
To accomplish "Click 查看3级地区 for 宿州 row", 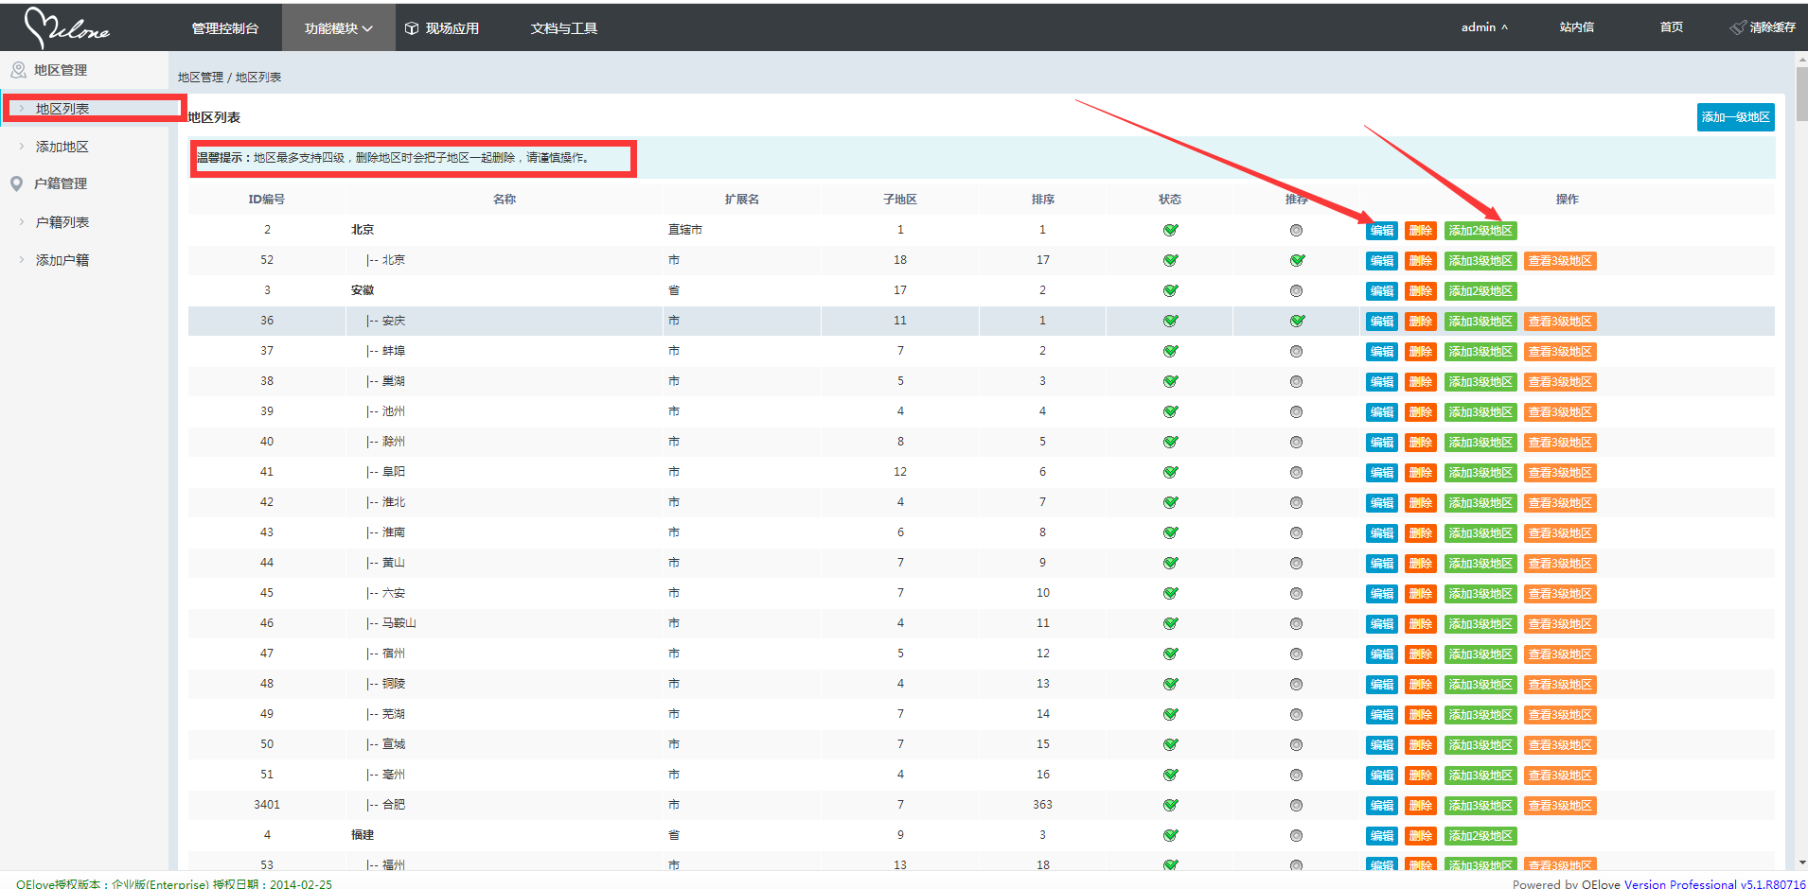I will [x=1560, y=654].
